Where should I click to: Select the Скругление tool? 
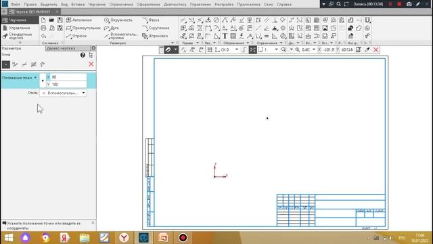(x=156, y=28)
